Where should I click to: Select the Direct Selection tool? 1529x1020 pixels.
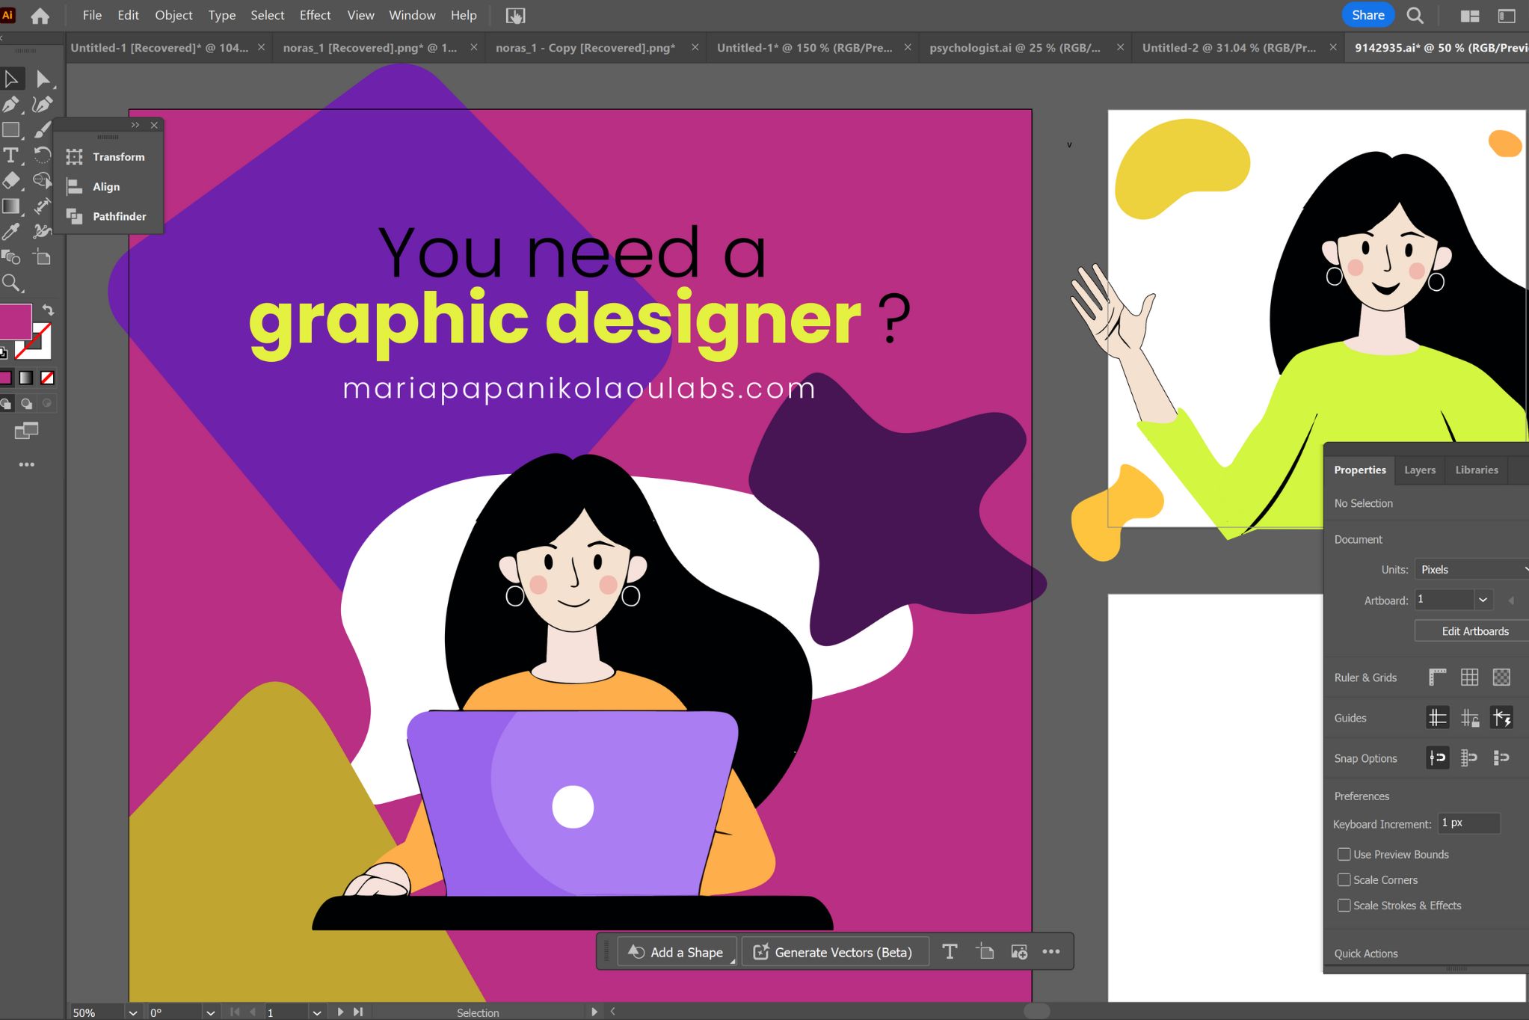43,79
